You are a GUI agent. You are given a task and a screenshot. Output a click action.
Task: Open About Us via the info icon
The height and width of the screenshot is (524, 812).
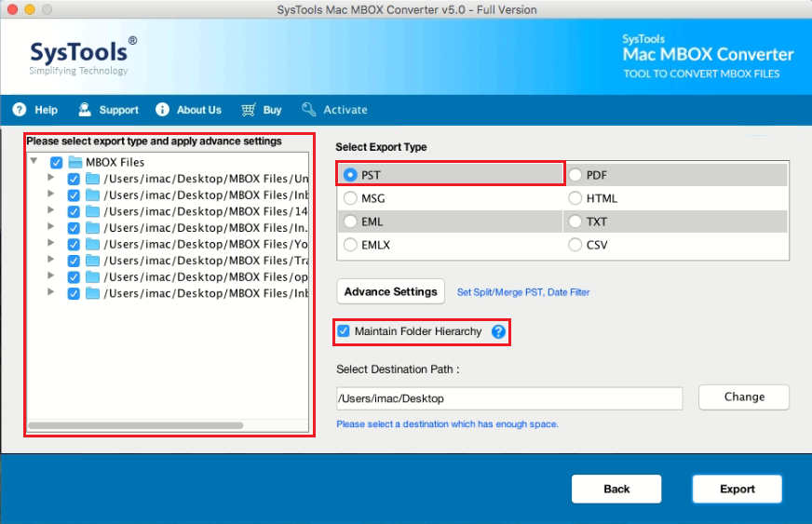tap(162, 110)
